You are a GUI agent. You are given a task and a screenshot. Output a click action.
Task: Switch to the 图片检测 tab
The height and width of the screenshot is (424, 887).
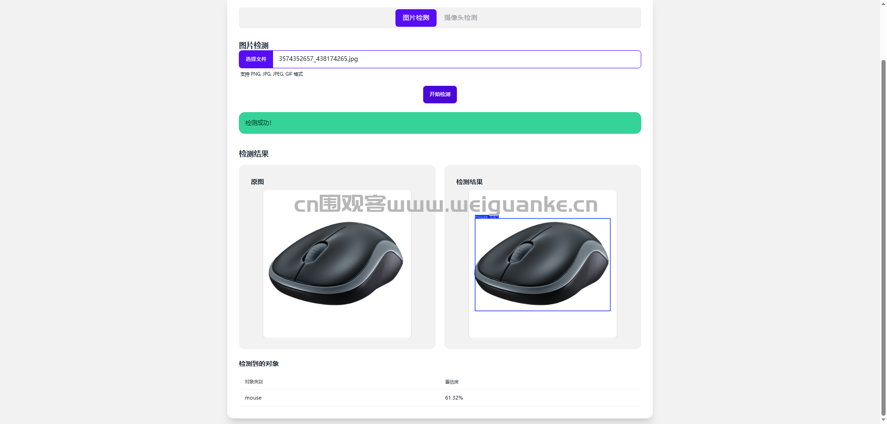[x=416, y=18]
